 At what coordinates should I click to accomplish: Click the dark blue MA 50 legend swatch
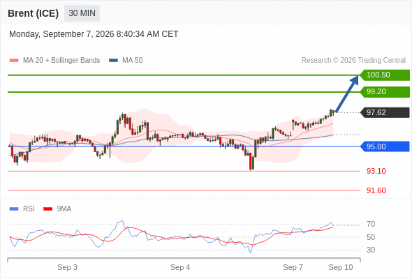(113, 61)
